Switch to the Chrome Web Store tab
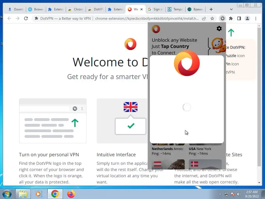Screen dimensions: 265x199 (x=76, y=9)
